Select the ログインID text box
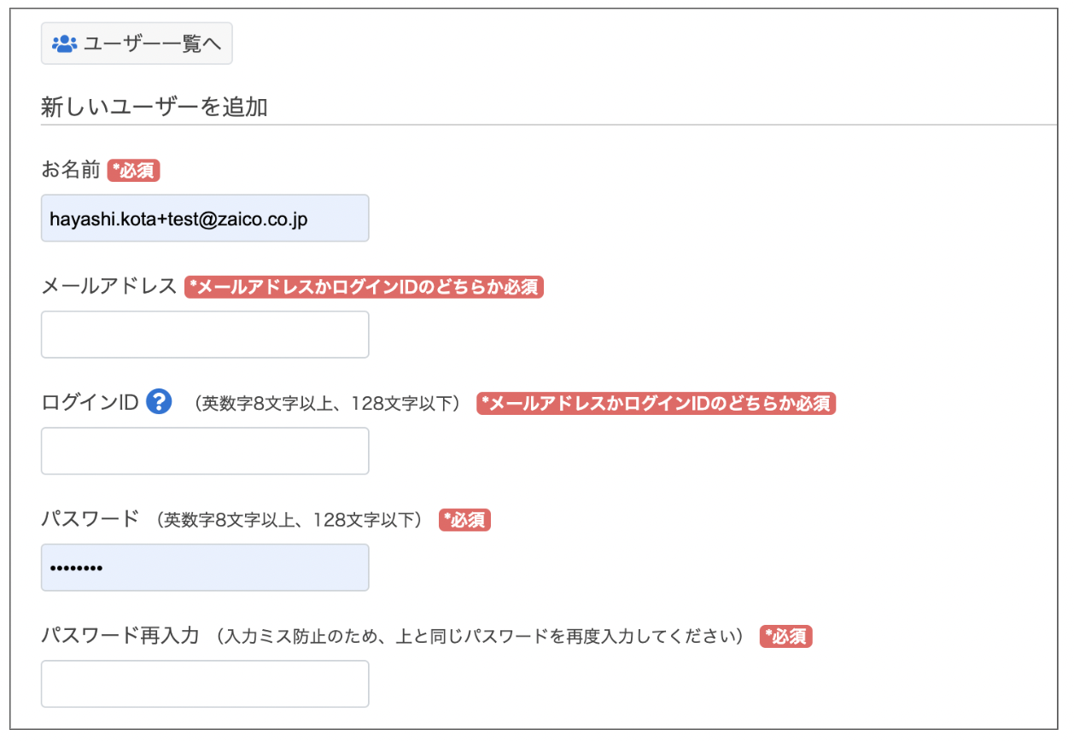This screenshot has width=1074, height=741. [x=205, y=451]
